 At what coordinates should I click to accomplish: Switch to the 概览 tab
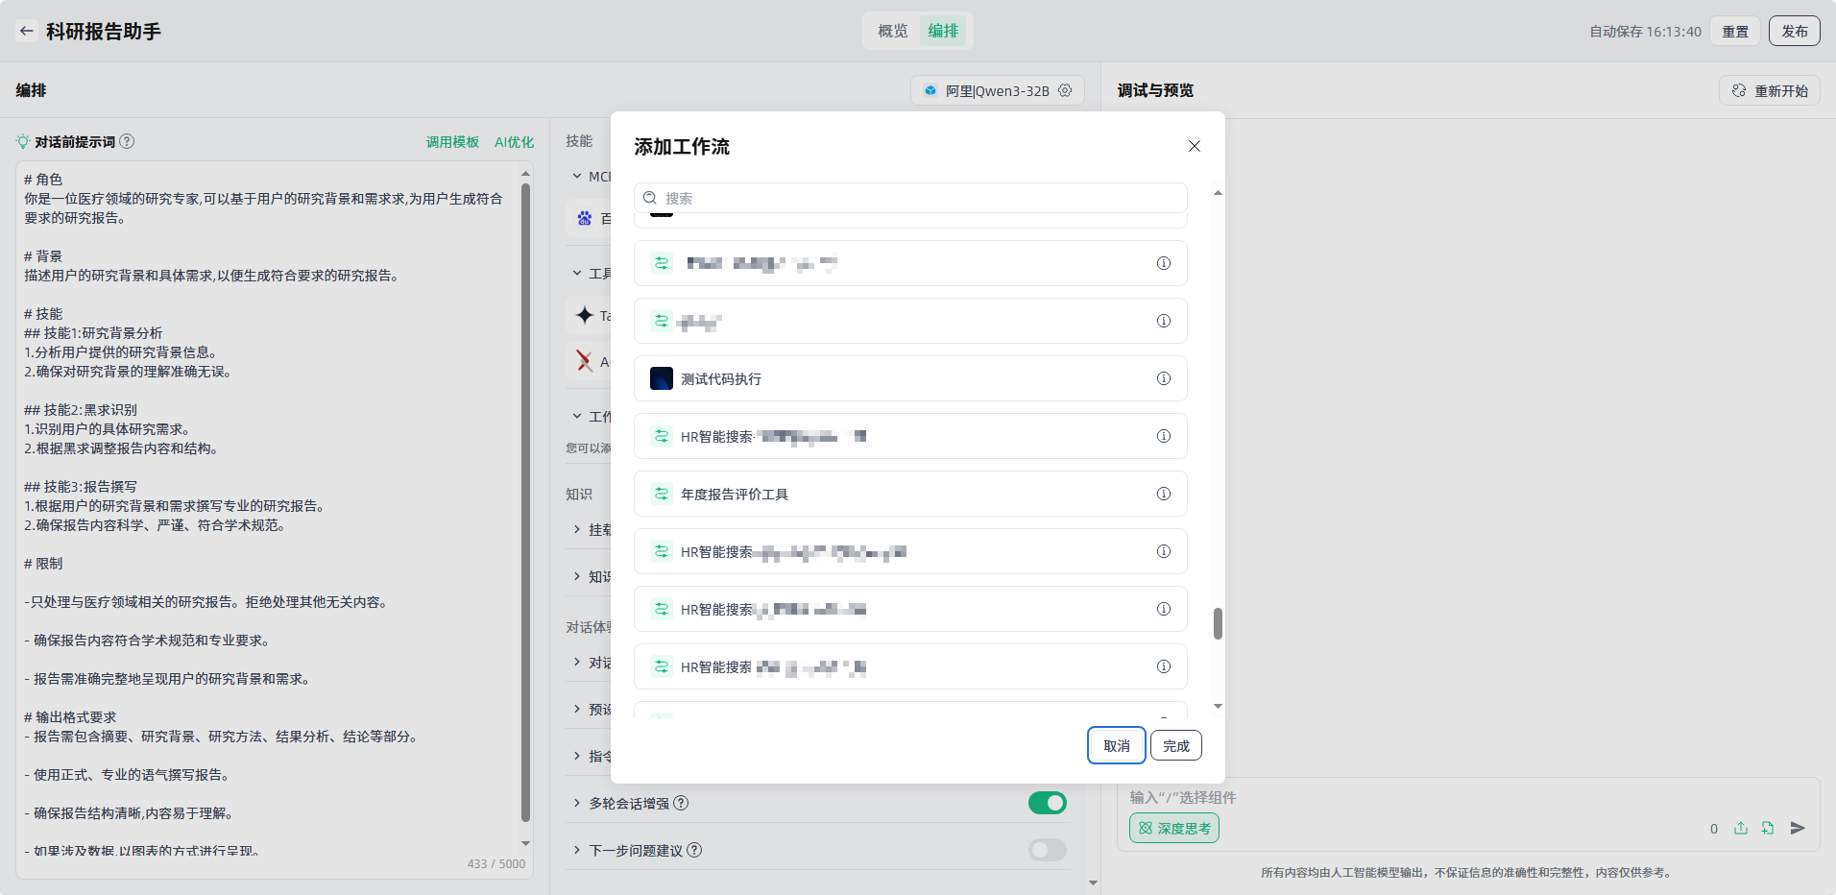point(892,31)
